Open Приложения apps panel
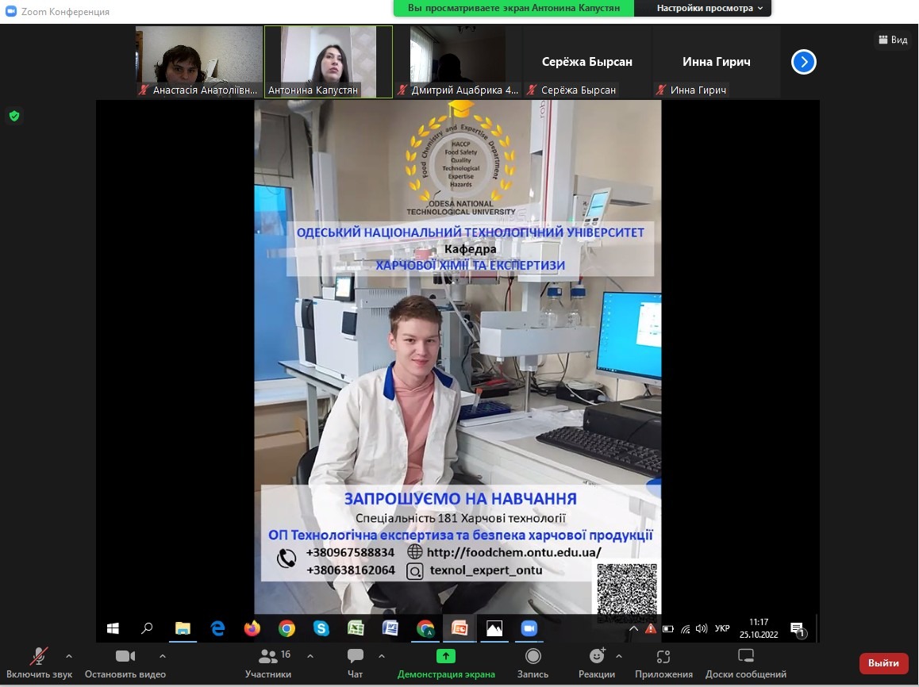This screenshot has height=687, width=919. click(663, 663)
